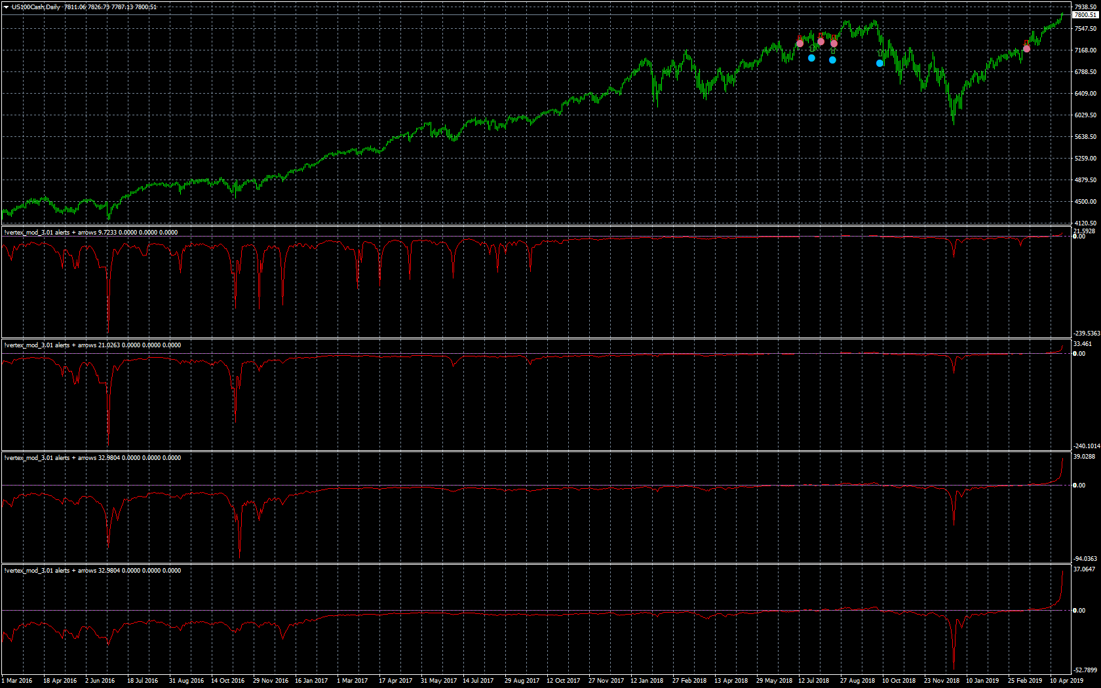Click the US100Cash,Daily chart title
This screenshot has width=1101, height=688.
pos(36,7)
